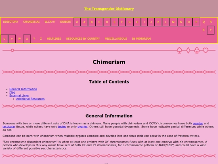
Task: Follow the 'ovaries' hyperlink
Action: coord(82,126)
